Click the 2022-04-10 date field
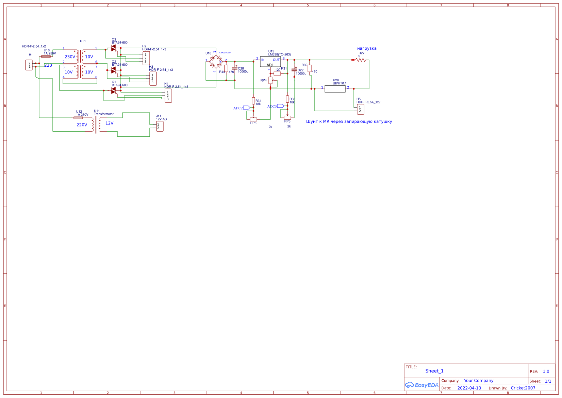The width and height of the screenshot is (562, 398). coord(469,388)
